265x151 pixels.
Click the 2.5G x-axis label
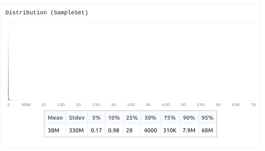click(x=96, y=105)
